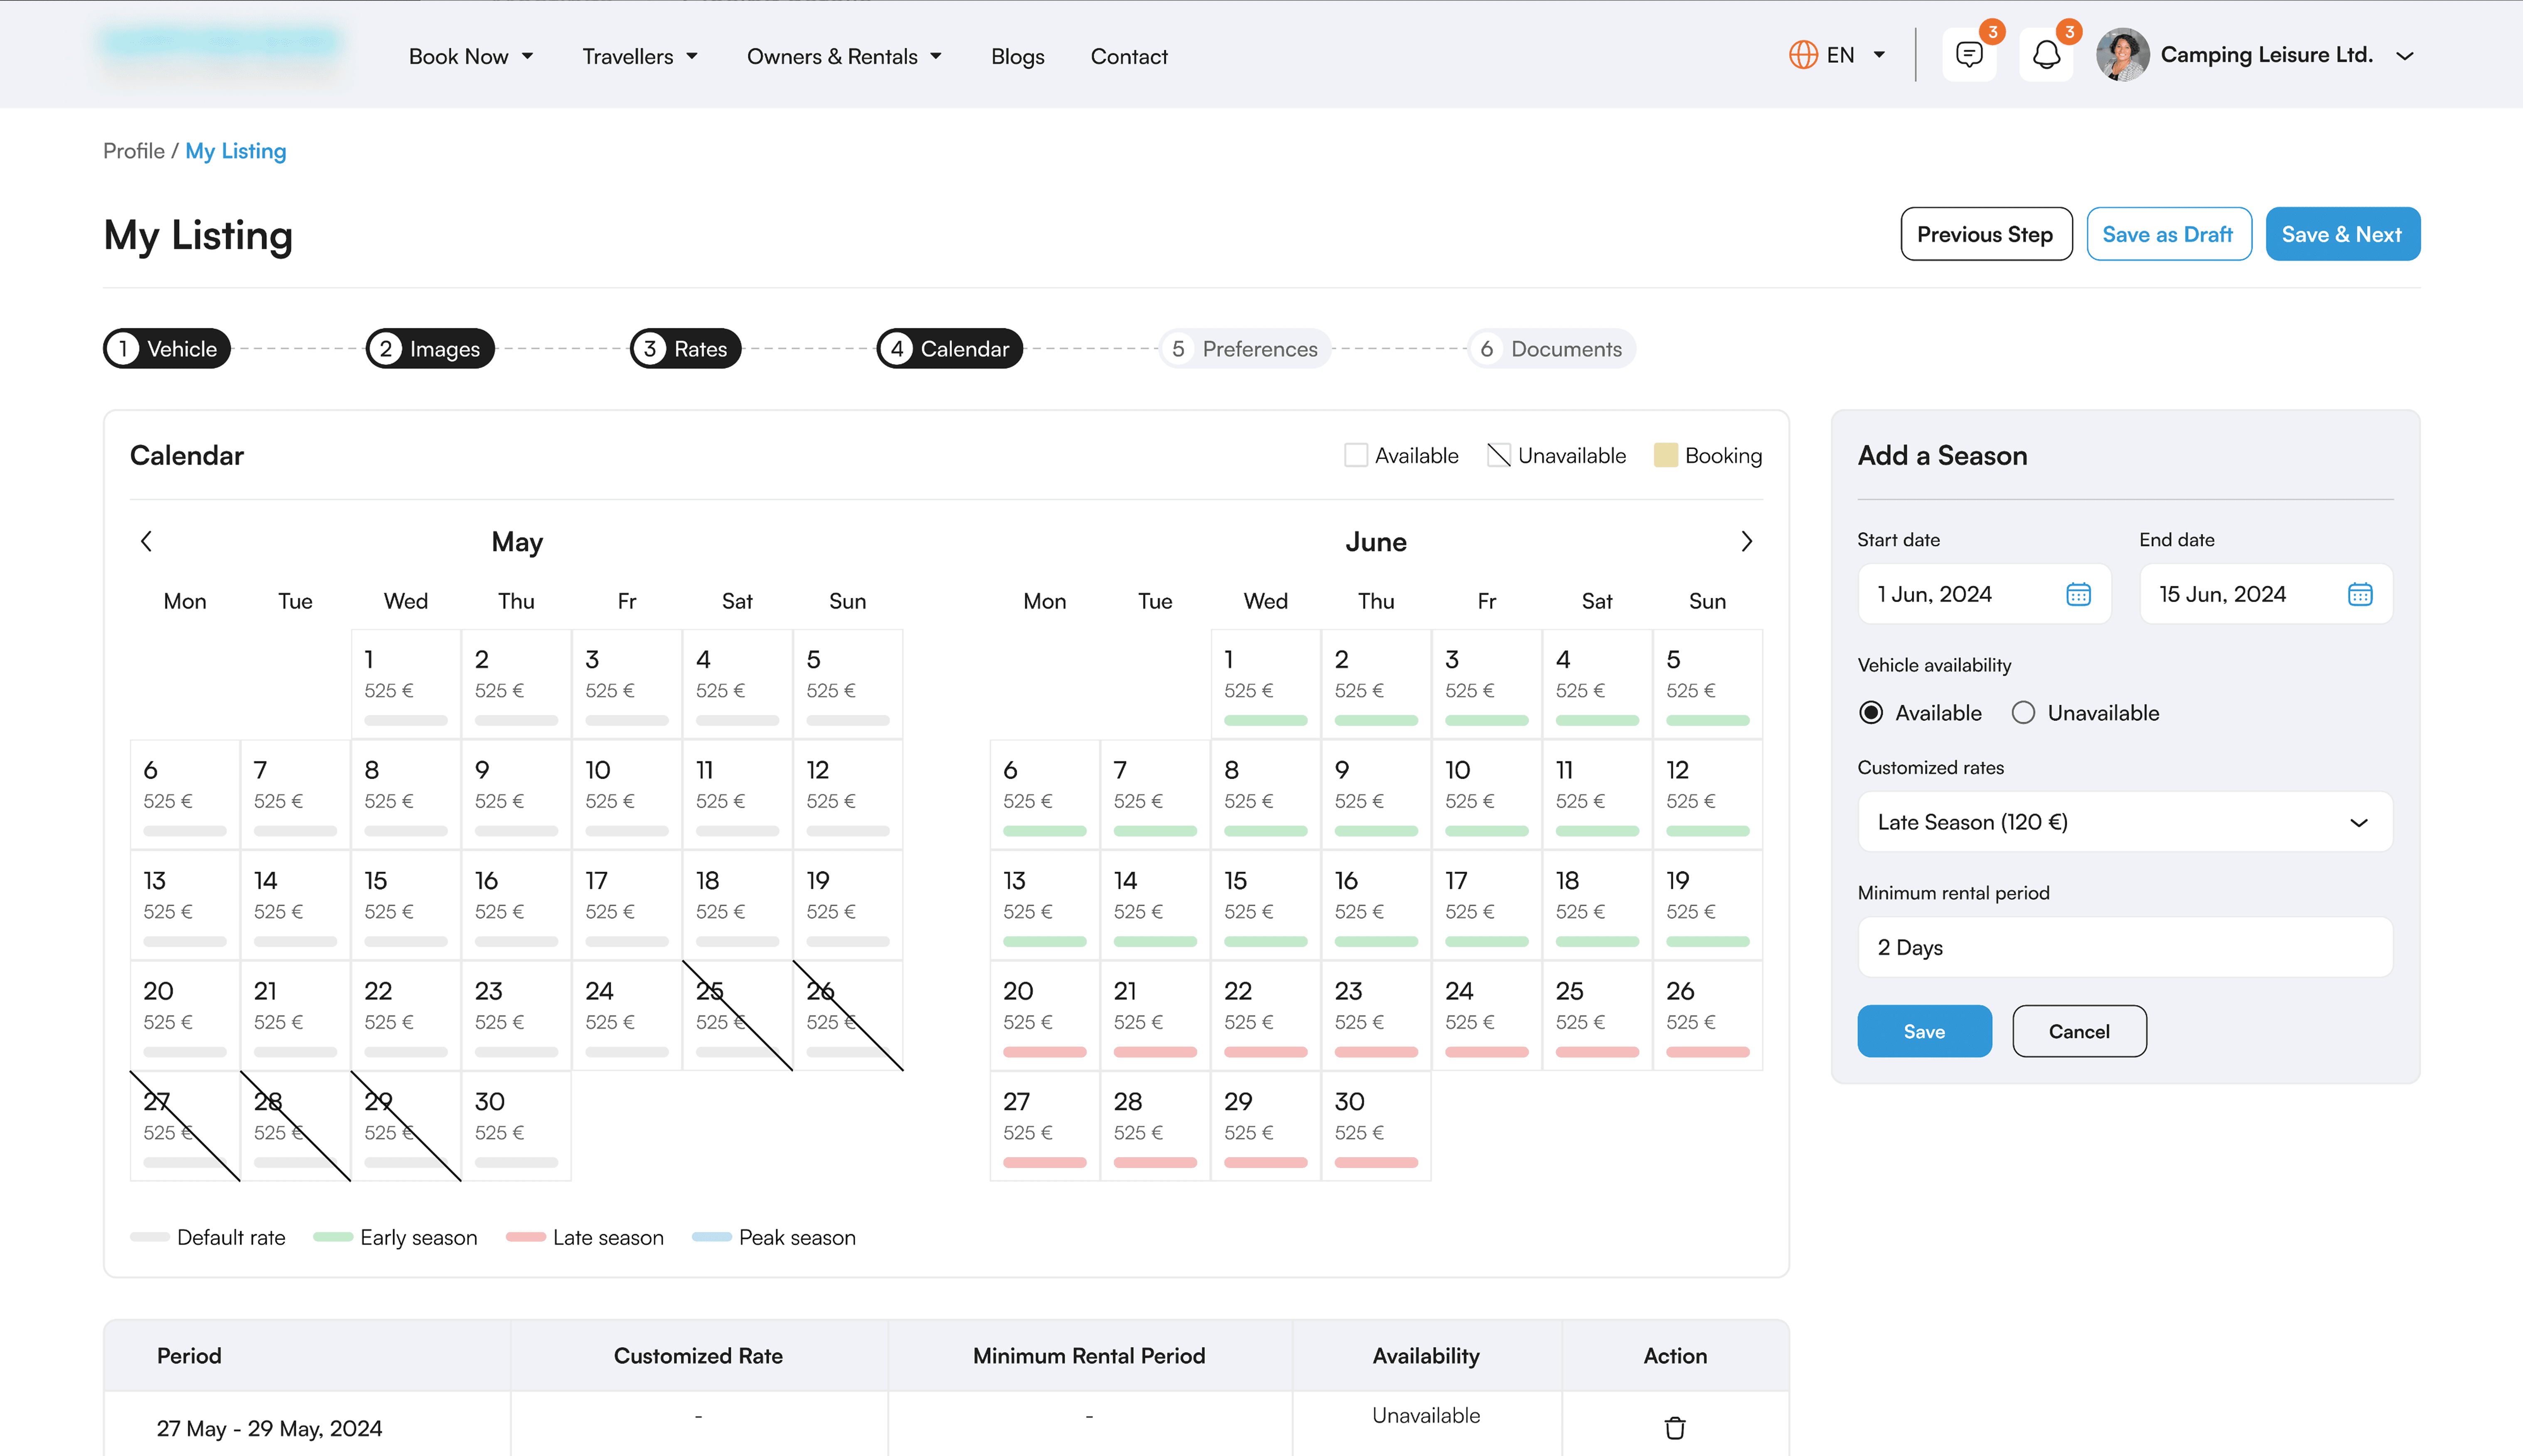Open the notifications bell
The height and width of the screenshot is (1456, 2523).
(x=2045, y=55)
